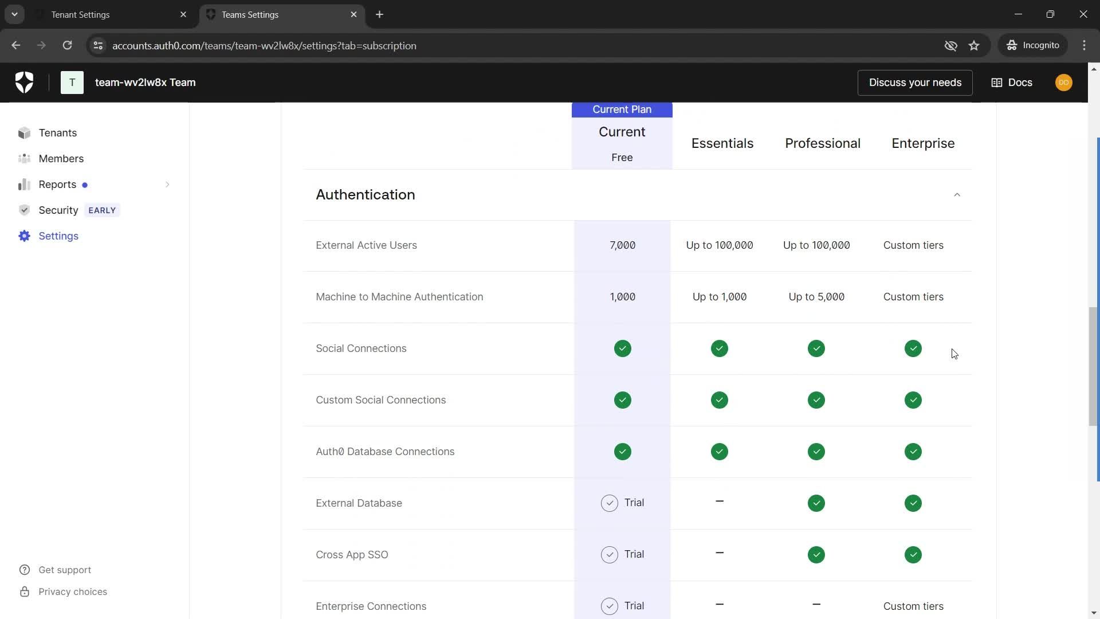Click Up to 5,000 cell
This screenshot has height=619, width=1100.
(816, 297)
